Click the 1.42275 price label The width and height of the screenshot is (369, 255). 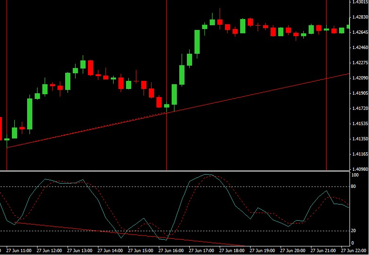(360, 63)
